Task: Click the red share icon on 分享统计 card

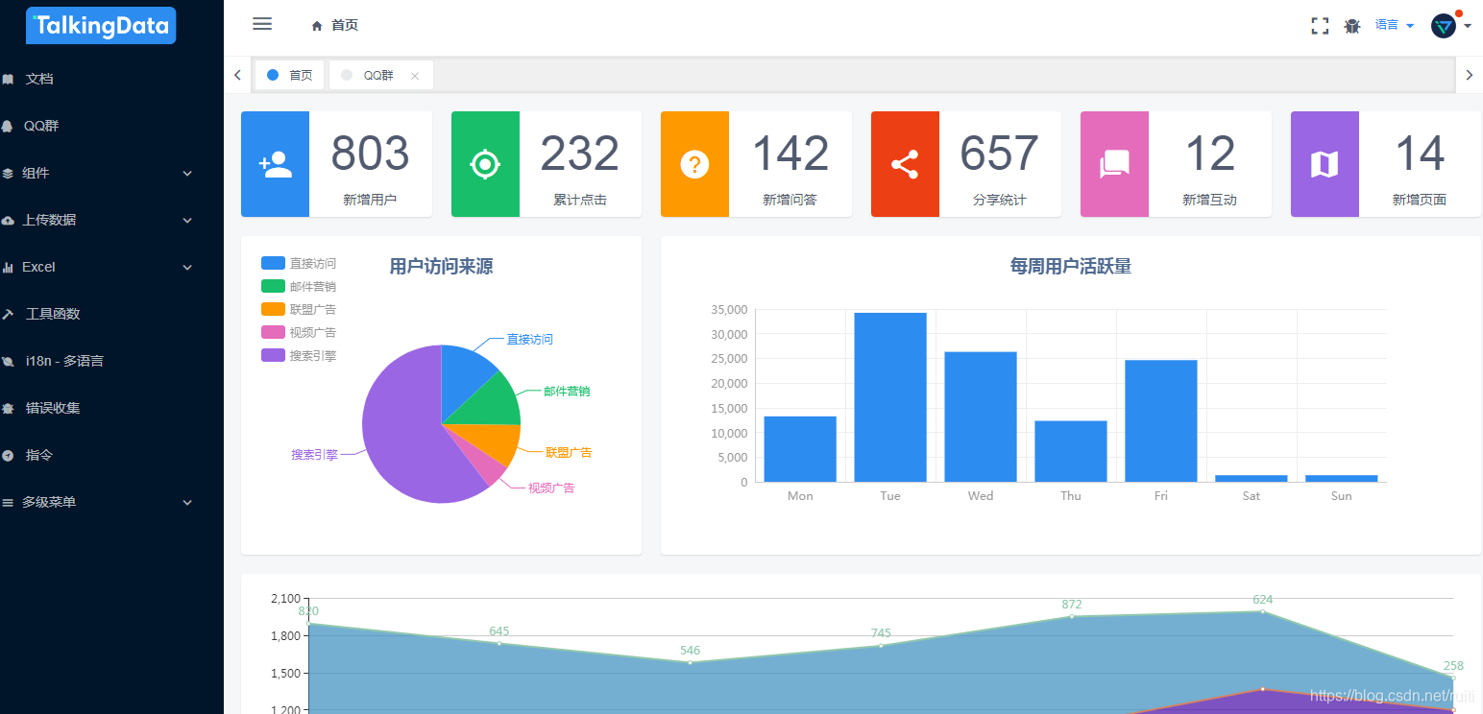Action: (905, 164)
